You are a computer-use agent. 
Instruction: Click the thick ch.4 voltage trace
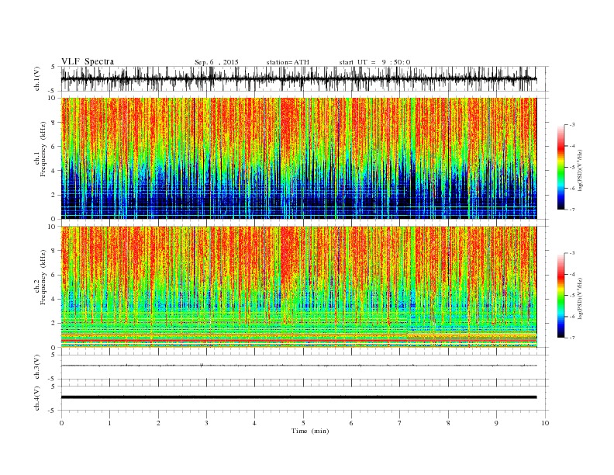[298, 397]
